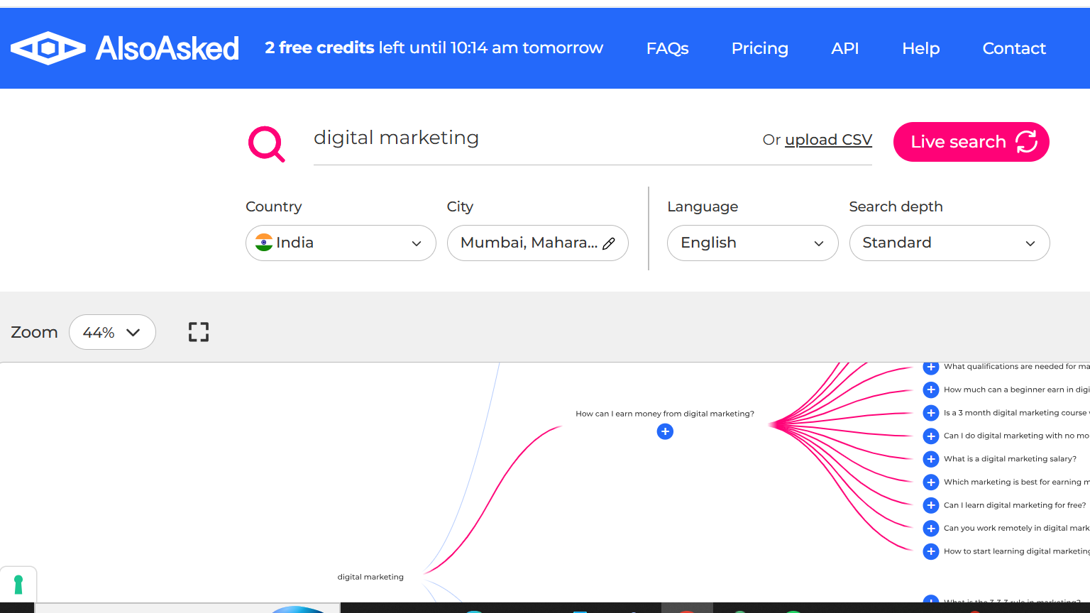Click the pencil icon to edit Mumbai city
1090x613 pixels.
click(609, 243)
